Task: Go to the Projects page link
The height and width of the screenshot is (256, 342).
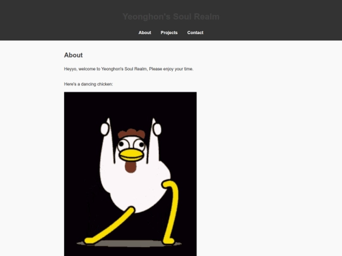Action: (169, 33)
